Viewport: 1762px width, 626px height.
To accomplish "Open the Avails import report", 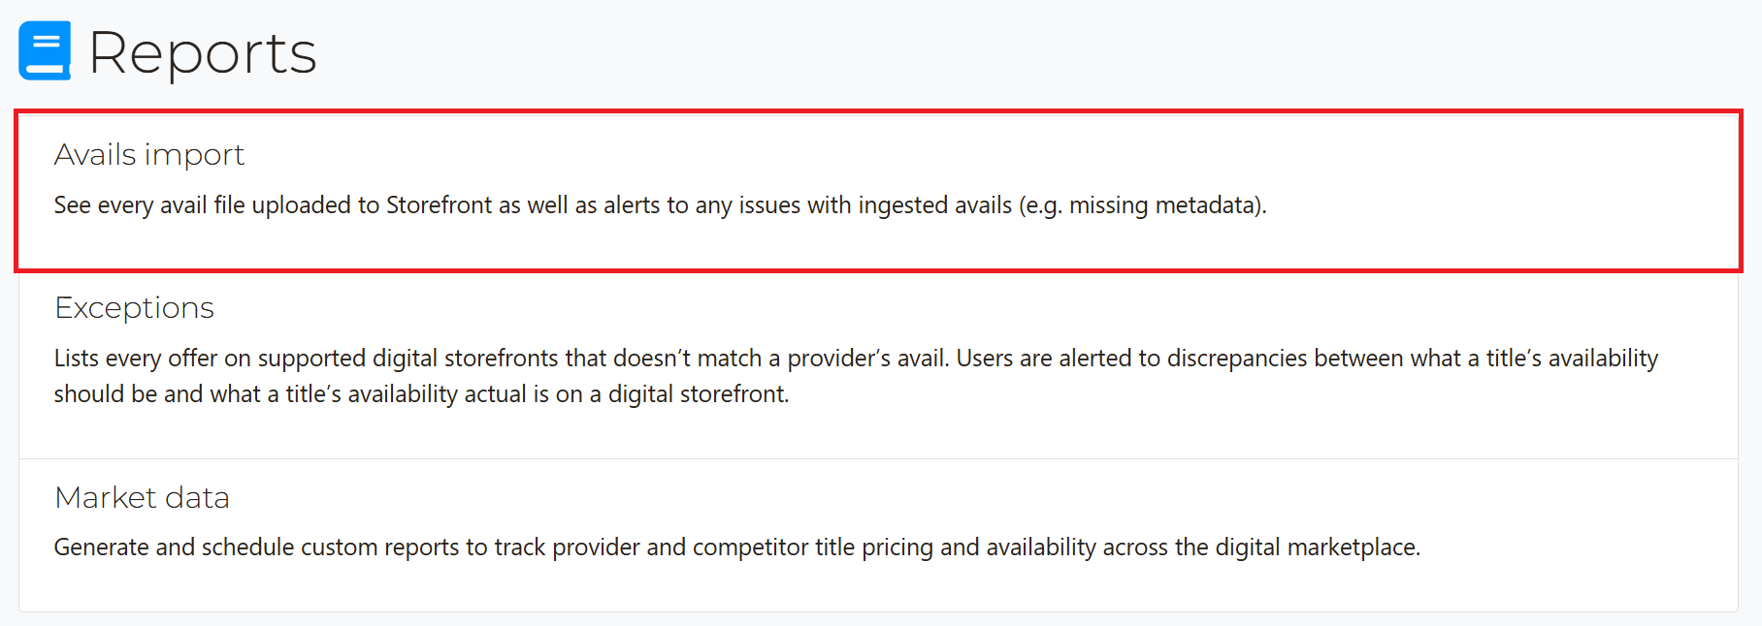I will coord(149,154).
